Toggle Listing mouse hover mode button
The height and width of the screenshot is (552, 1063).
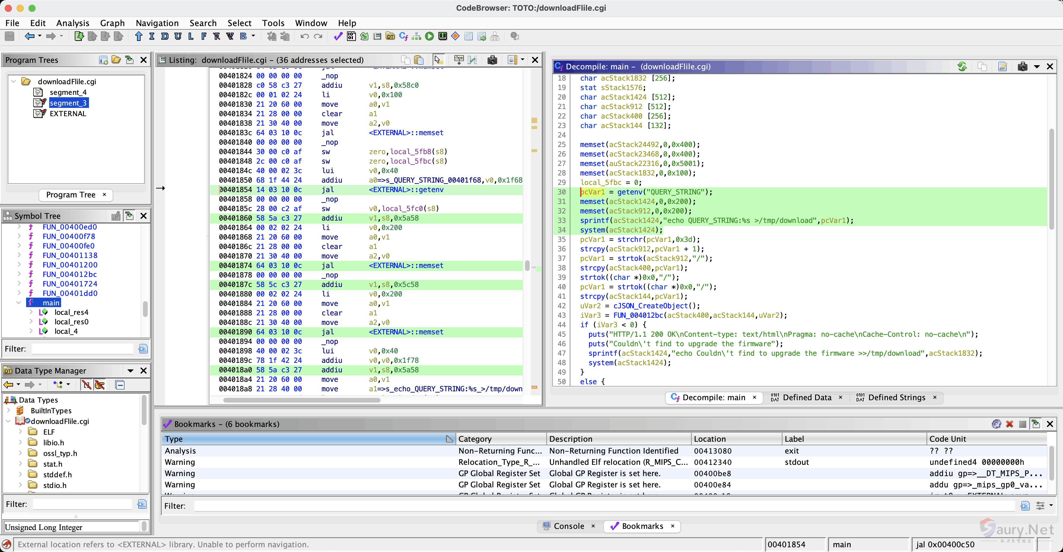pyautogui.click(x=438, y=60)
